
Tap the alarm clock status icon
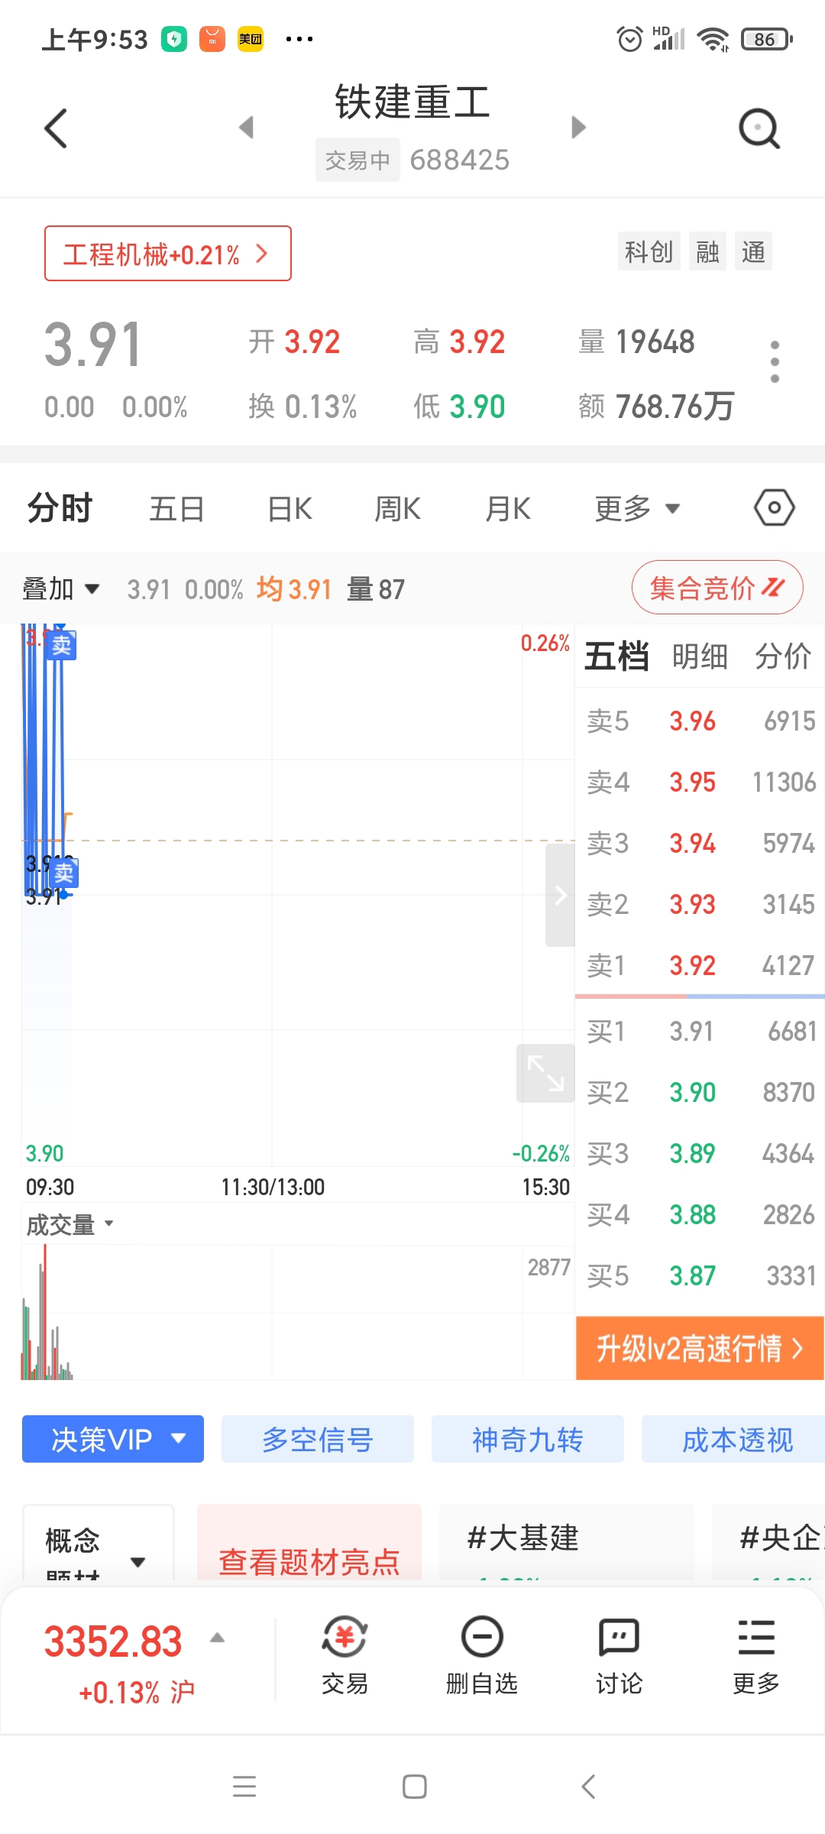[630, 39]
